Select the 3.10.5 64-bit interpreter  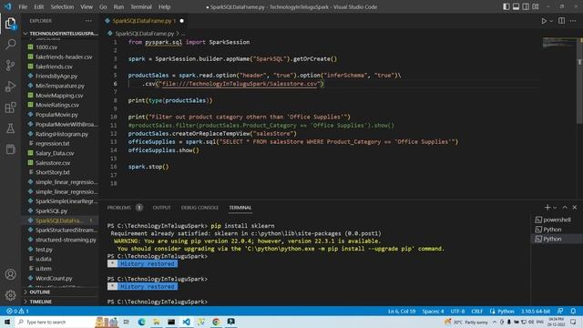(535, 312)
